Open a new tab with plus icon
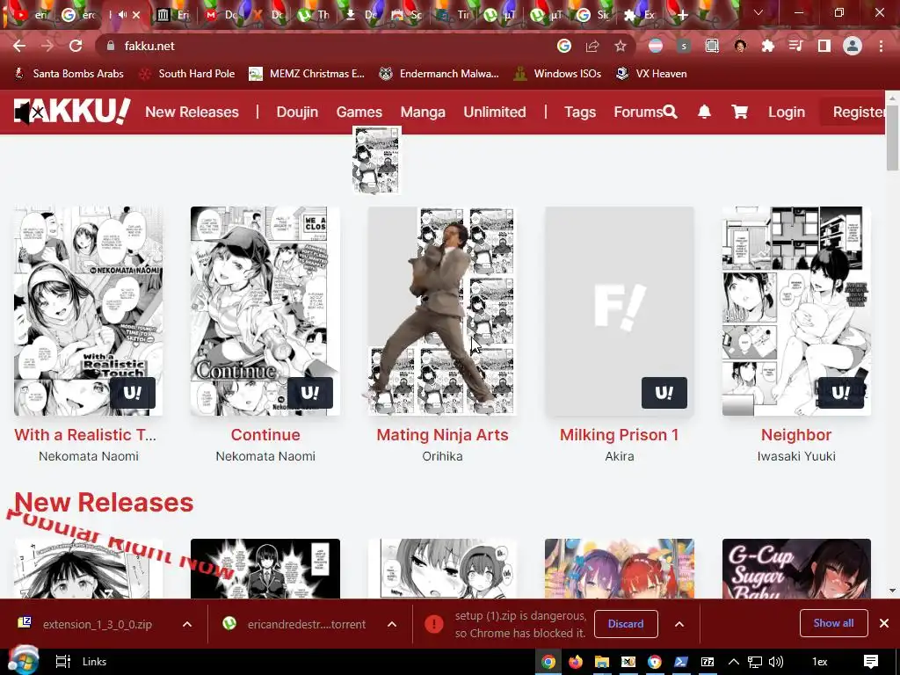900x675 pixels. click(x=682, y=15)
